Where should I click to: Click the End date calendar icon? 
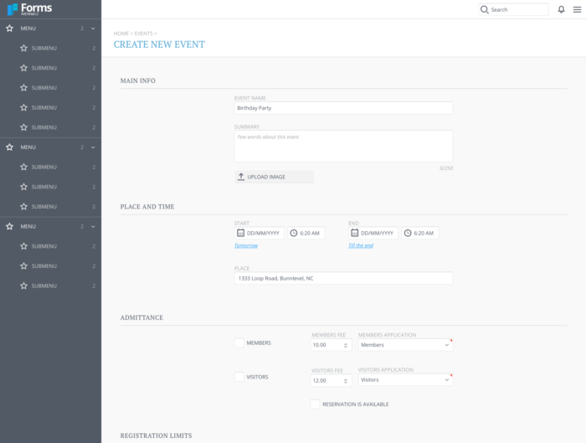coord(354,233)
